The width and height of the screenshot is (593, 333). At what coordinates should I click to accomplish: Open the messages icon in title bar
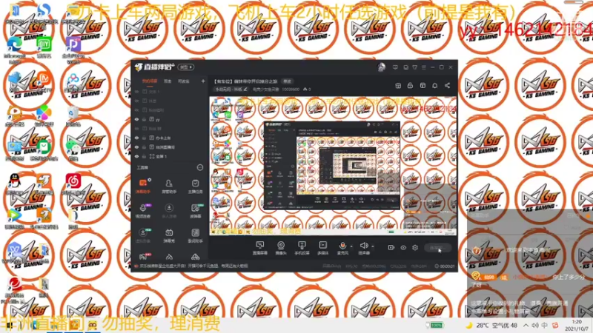click(x=395, y=67)
